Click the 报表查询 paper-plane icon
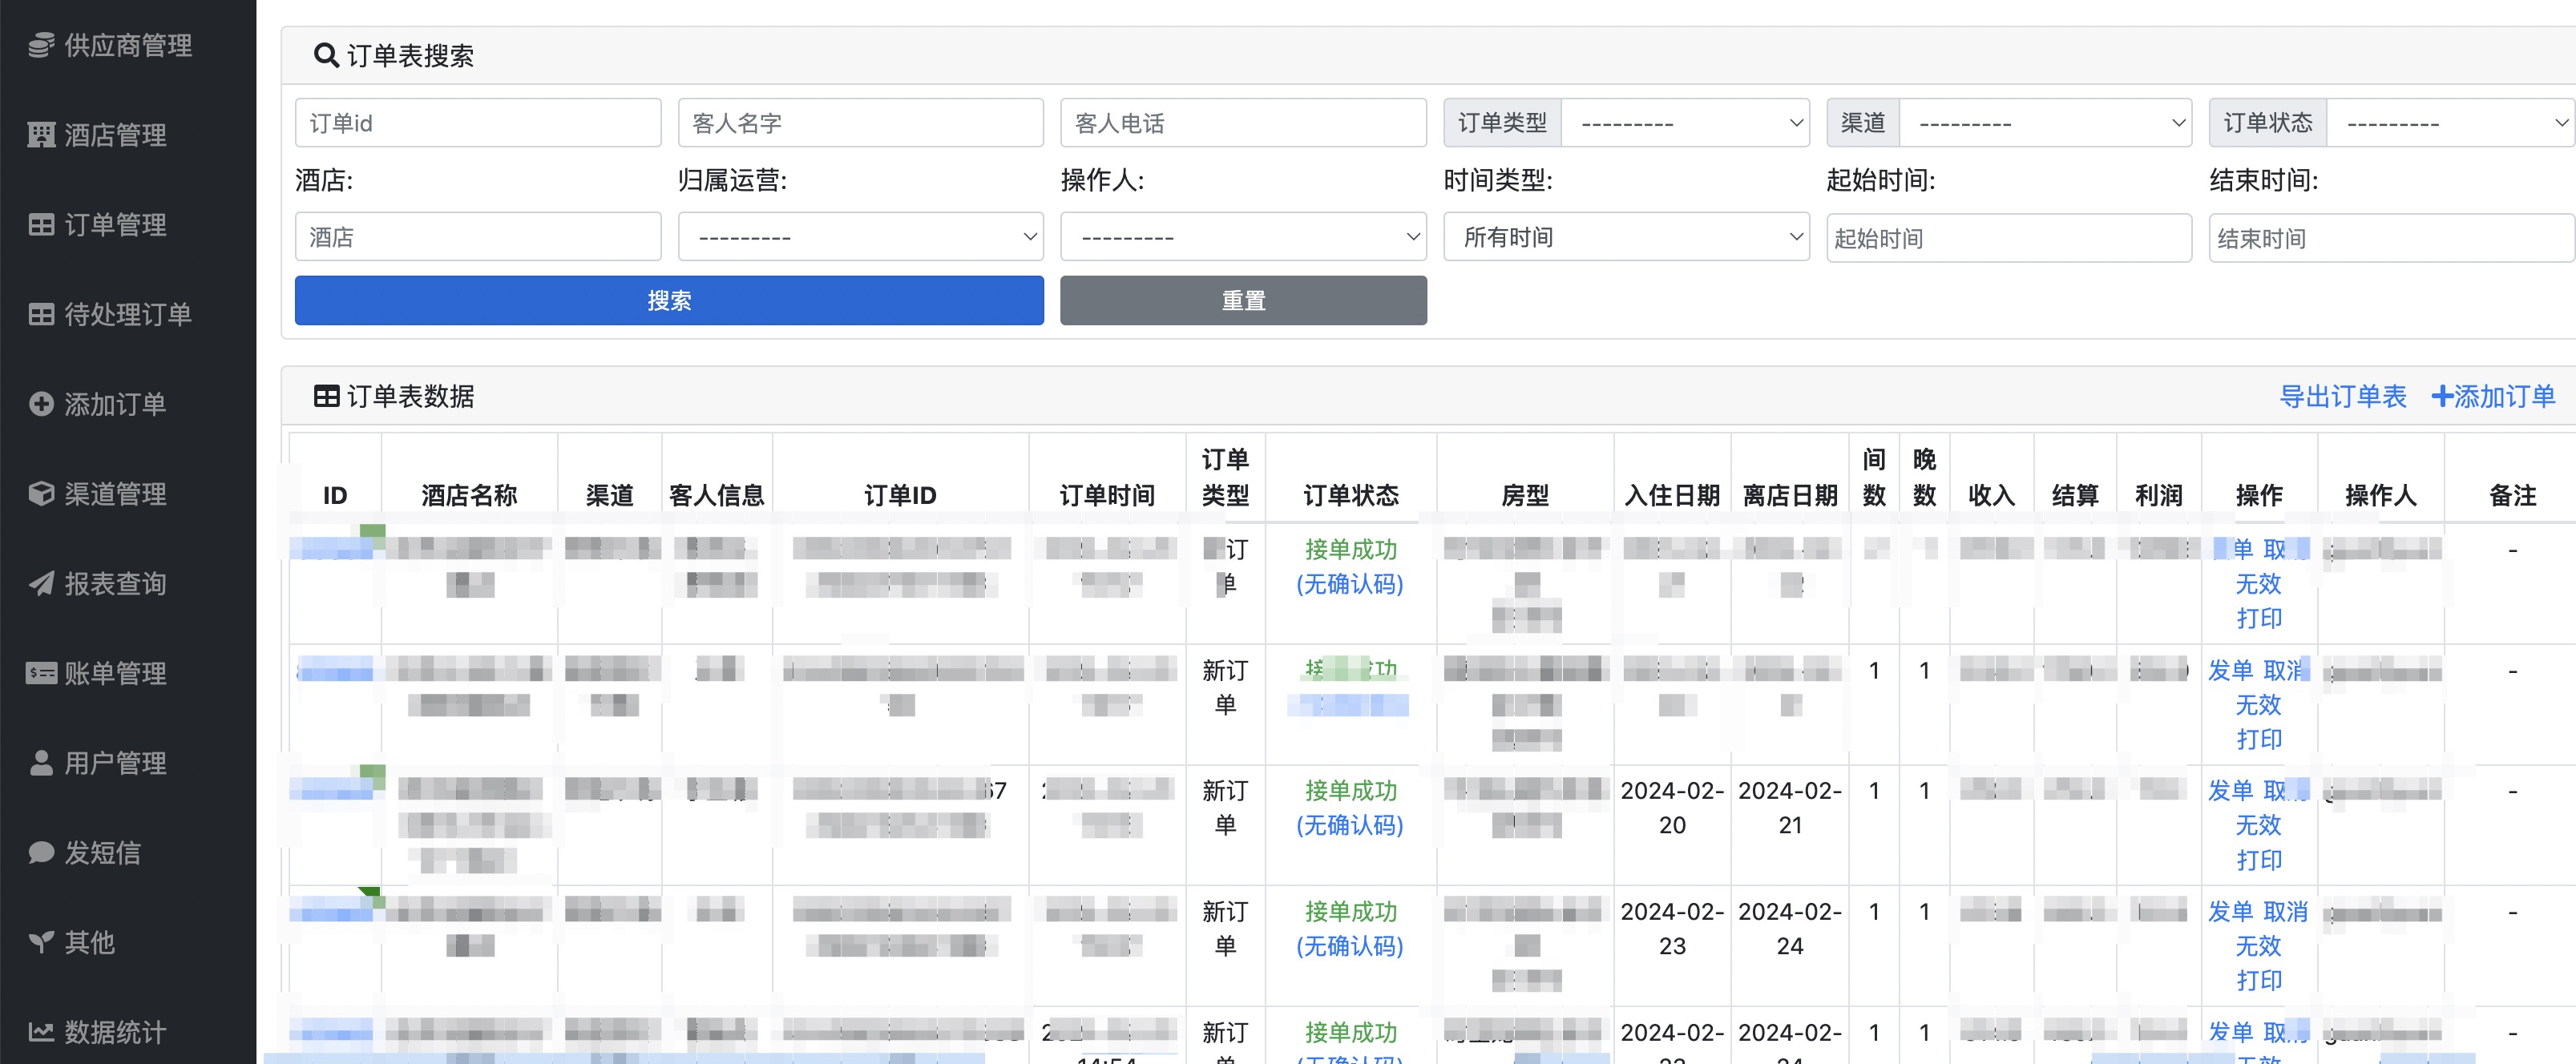This screenshot has width=2576, height=1064. point(41,584)
